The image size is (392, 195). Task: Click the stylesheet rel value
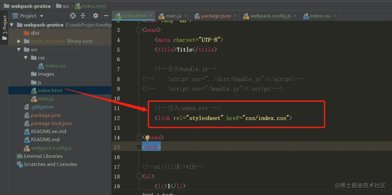click(x=205, y=118)
